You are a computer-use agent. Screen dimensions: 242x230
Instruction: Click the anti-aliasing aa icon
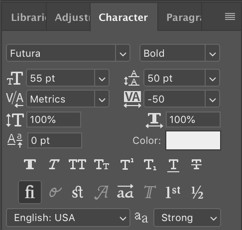tap(141, 218)
